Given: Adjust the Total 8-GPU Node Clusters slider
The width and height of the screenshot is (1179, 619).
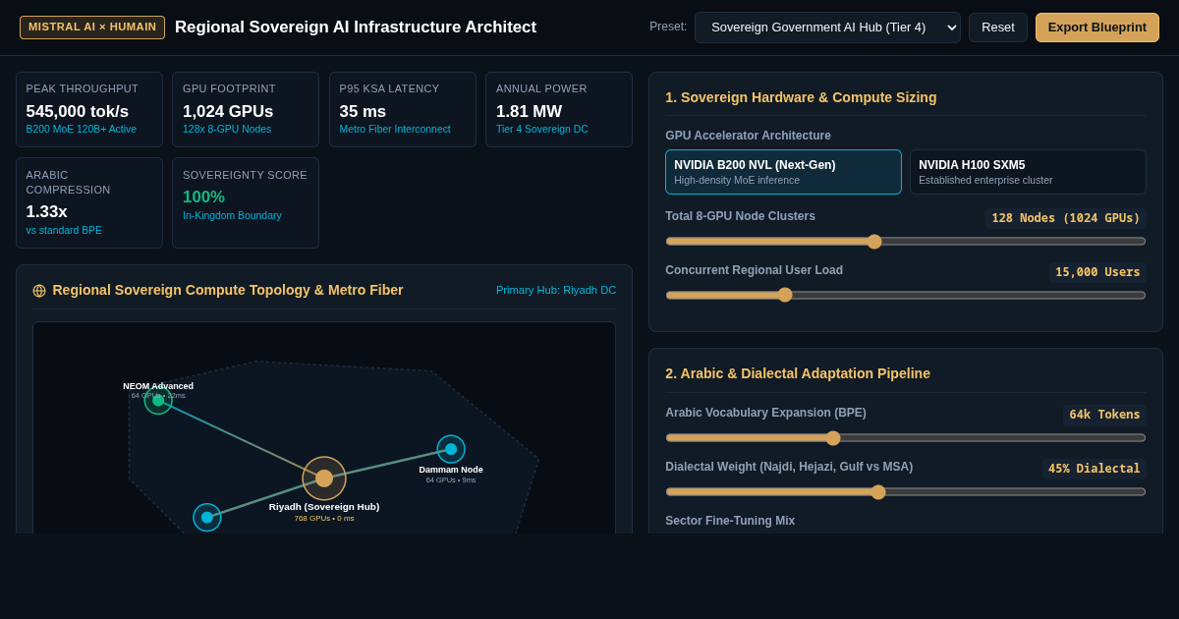Looking at the screenshot, I should coord(906,242).
